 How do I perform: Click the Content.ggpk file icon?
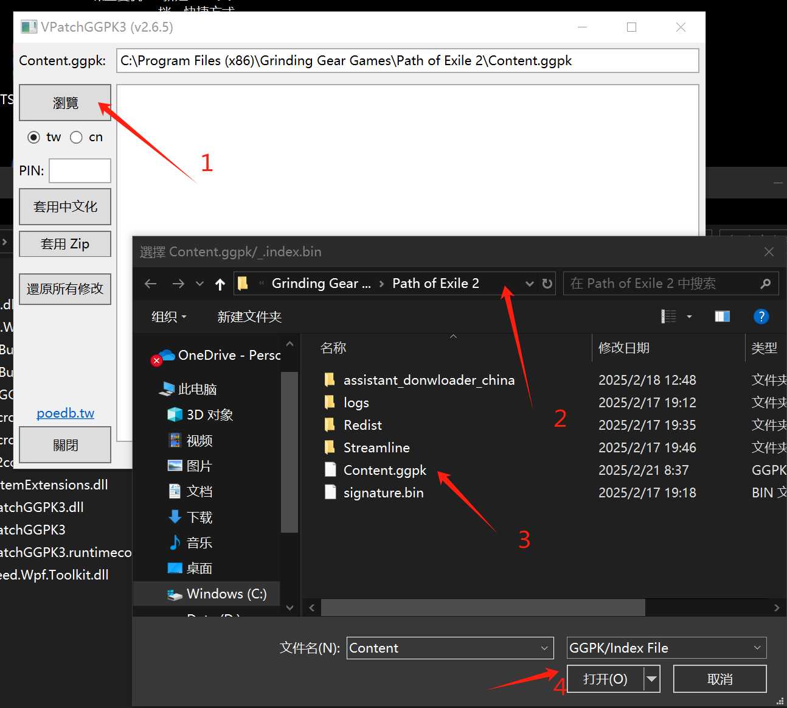pyautogui.click(x=330, y=470)
